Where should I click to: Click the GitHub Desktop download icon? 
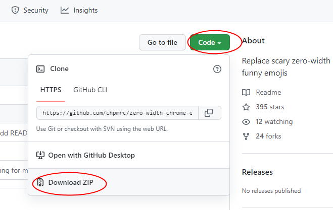[x=40, y=155]
